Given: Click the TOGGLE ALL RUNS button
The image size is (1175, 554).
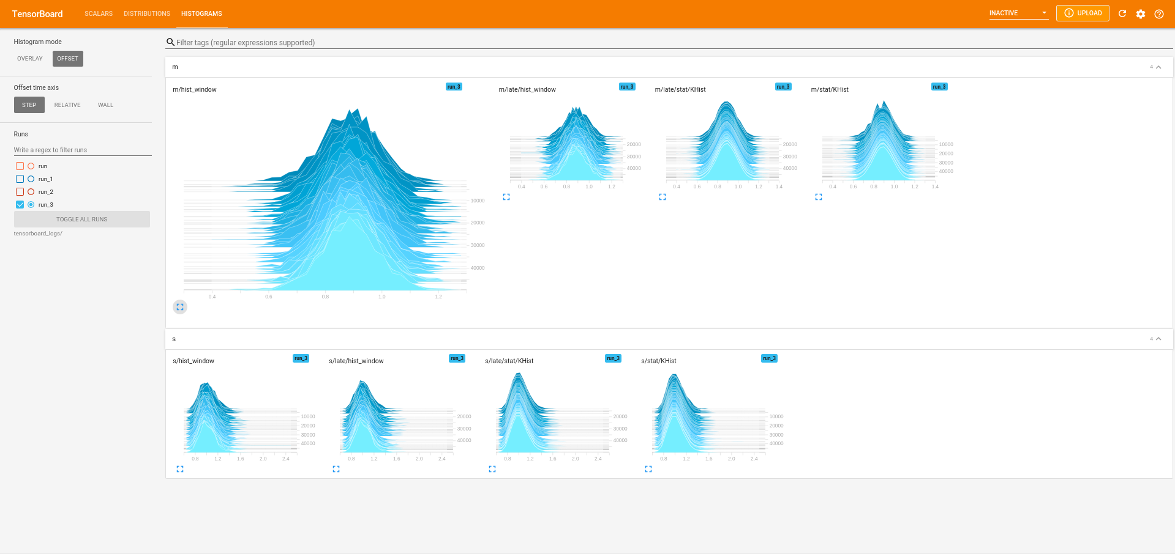Looking at the screenshot, I should pos(81,219).
